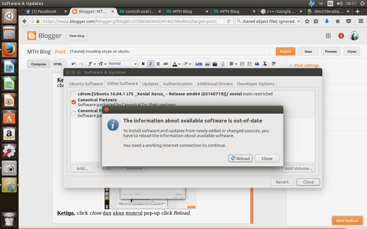
Task: Switch to Additional Drivers tab
Action: [x=215, y=84]
